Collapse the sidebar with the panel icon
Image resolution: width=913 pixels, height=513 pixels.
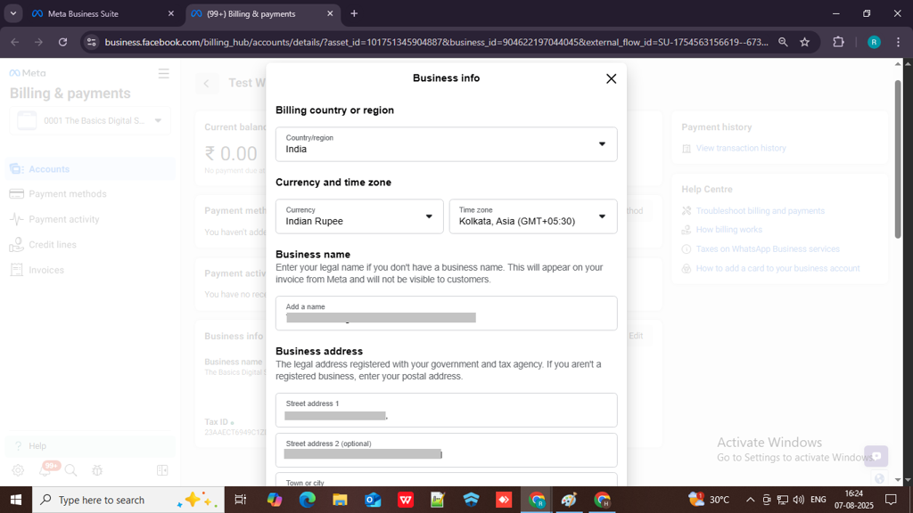tap(162, 470)
